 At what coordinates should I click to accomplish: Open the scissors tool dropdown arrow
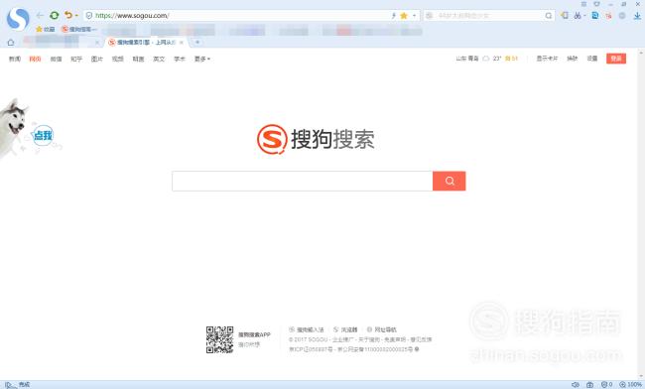click(x=584, y=16)
